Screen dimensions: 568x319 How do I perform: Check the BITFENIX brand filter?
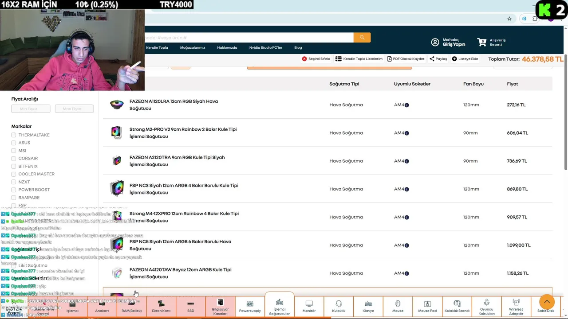14,166
